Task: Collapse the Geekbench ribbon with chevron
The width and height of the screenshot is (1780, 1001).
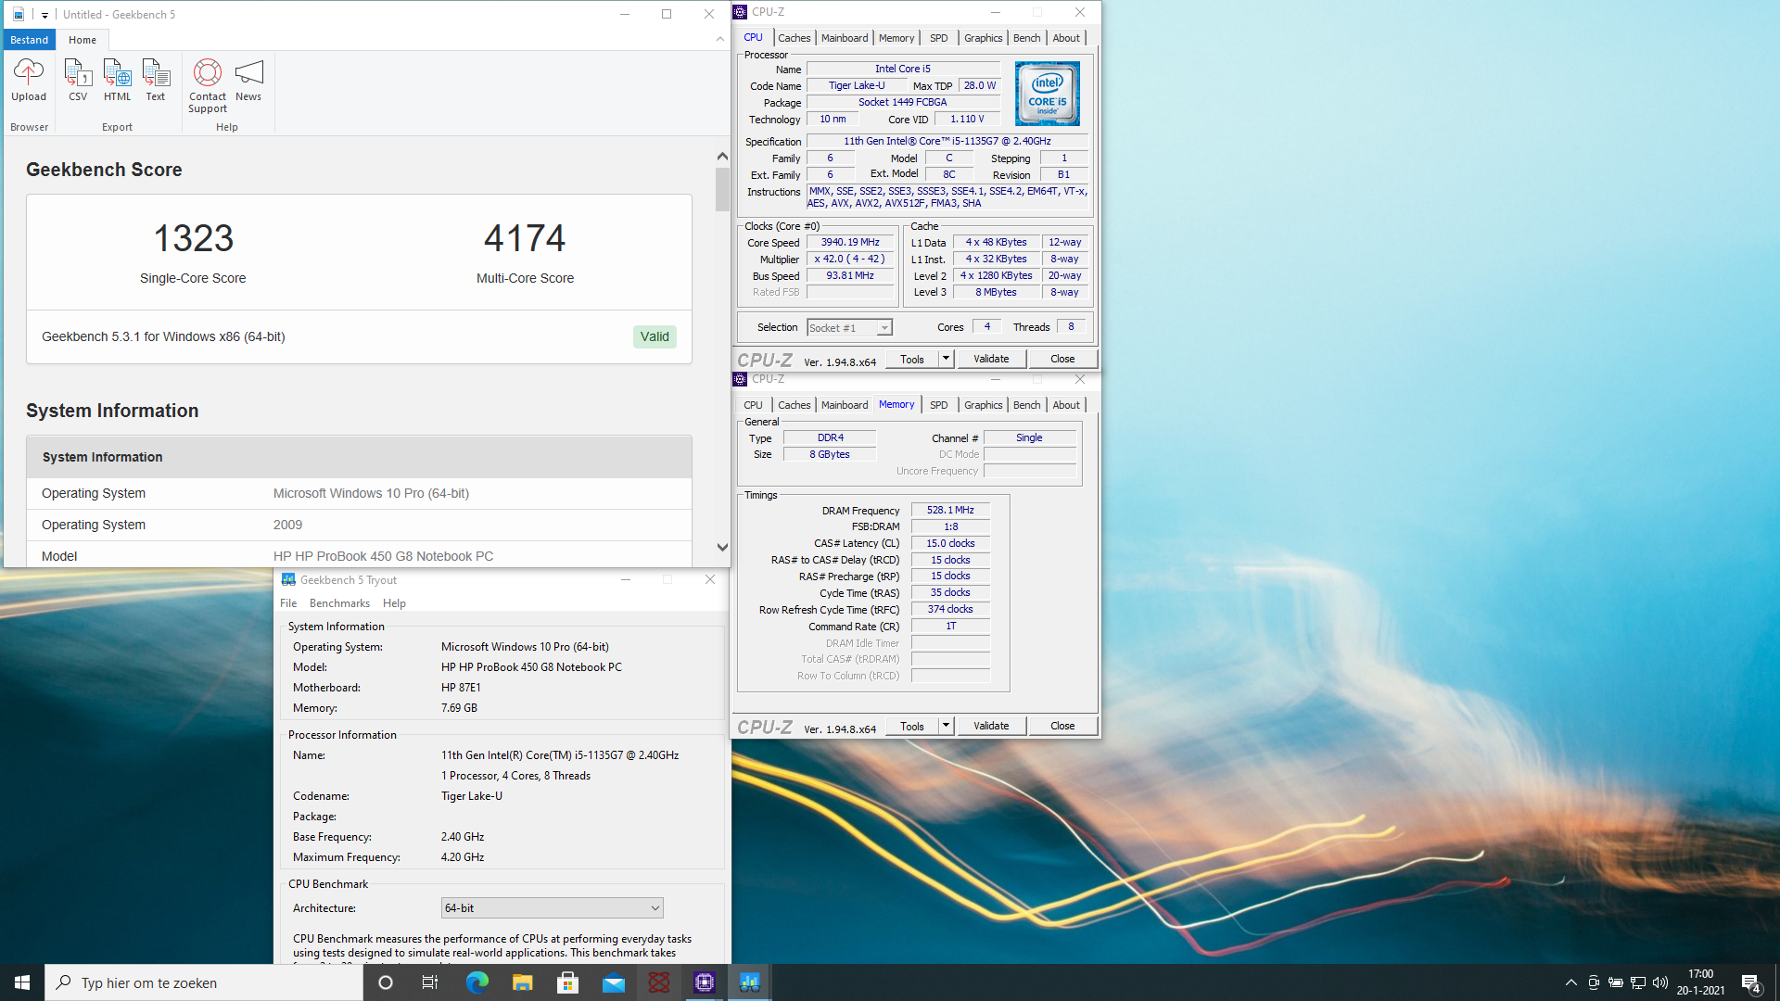Action: [x=720, y=39]
